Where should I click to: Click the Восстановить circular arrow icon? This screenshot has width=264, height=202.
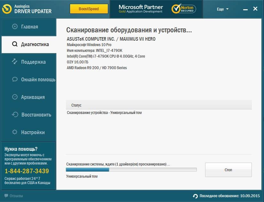[x=15, y=115]
